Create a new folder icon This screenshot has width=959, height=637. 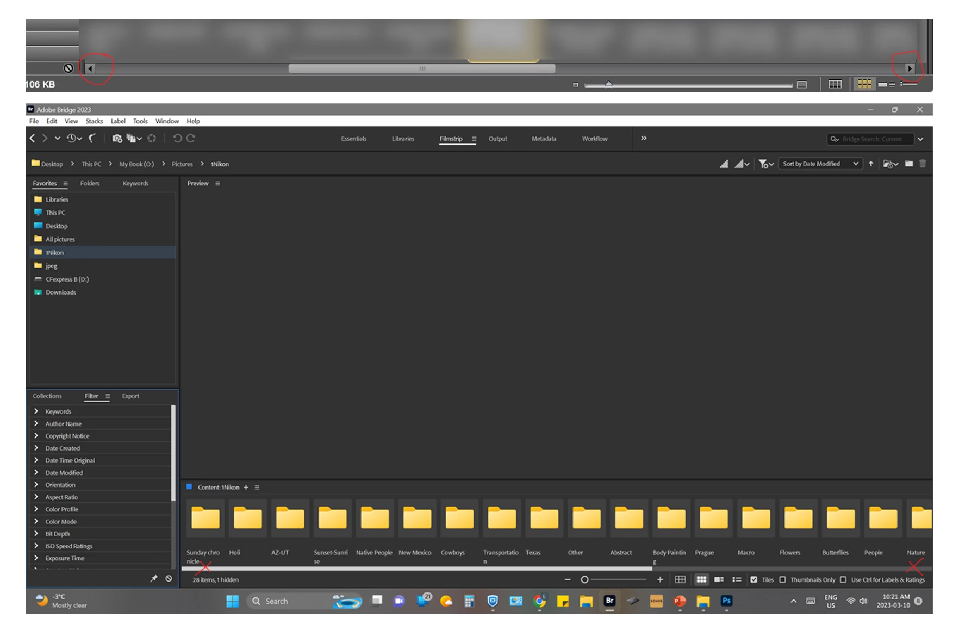click(x=909, y=164)
